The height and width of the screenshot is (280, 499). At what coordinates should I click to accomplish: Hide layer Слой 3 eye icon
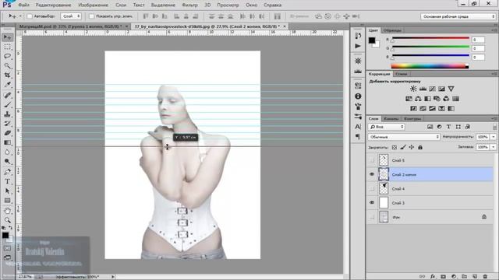click(372, 202)
